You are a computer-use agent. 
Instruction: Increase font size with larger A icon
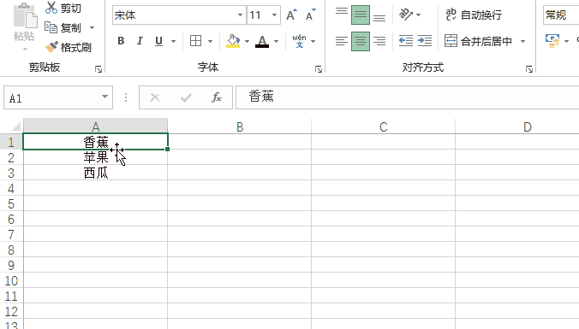[291, 15]
